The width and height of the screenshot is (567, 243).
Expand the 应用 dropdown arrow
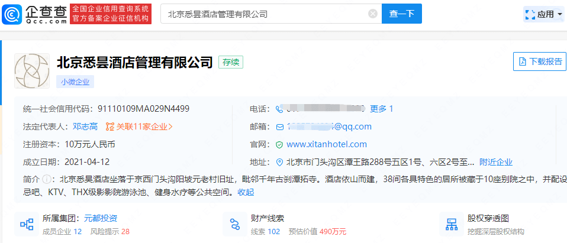(x=560, y=14)
